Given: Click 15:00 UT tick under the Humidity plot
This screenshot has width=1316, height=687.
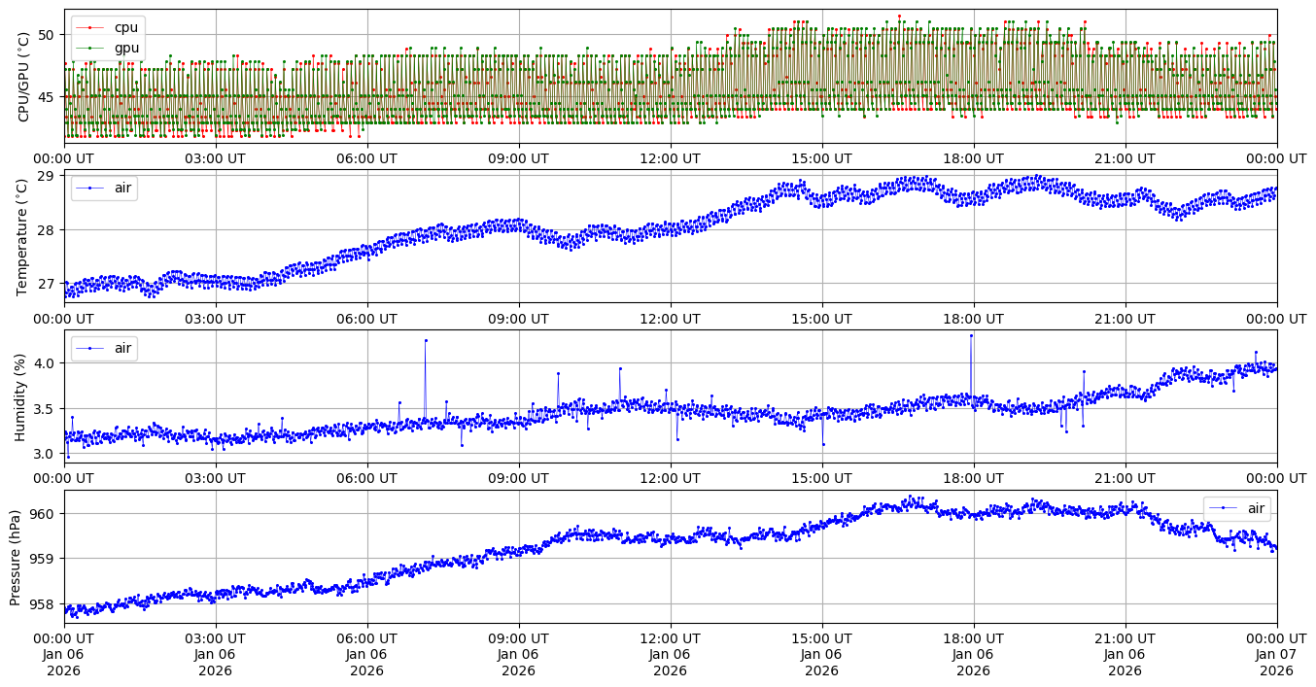Looking at the screenshot, I should (821, 479).
